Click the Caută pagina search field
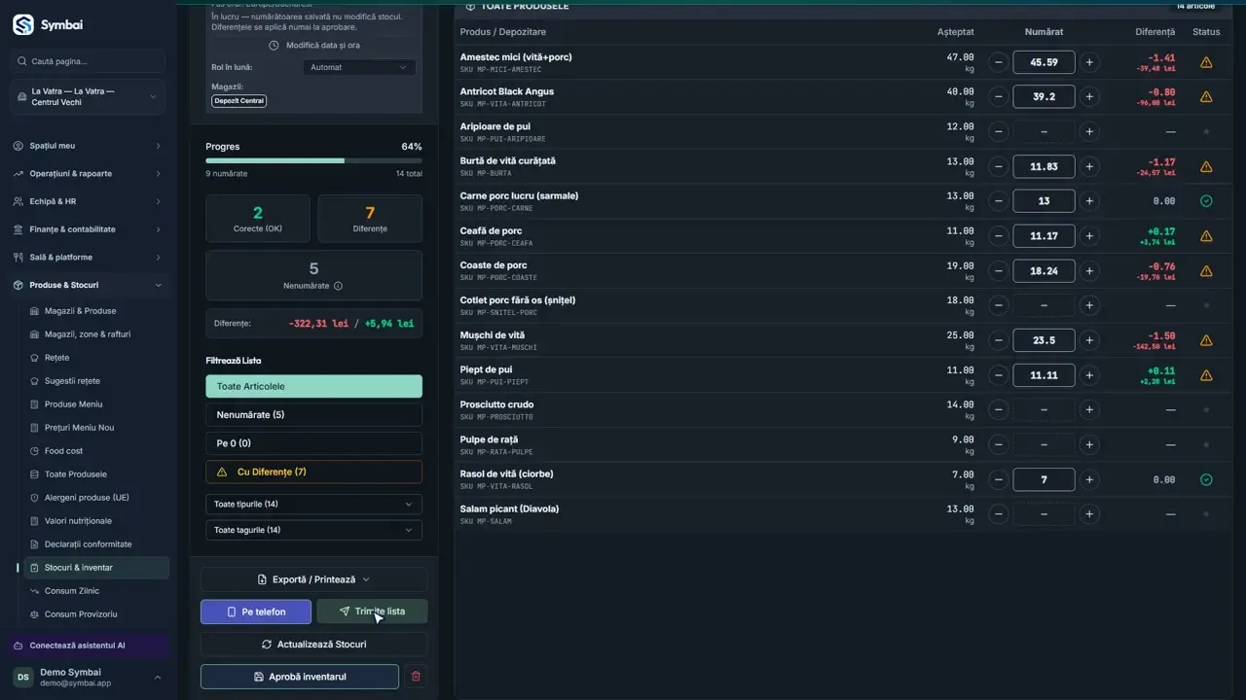Viewport: 1246px width, 700px height. pyautogui.click(x=88, y=61)
